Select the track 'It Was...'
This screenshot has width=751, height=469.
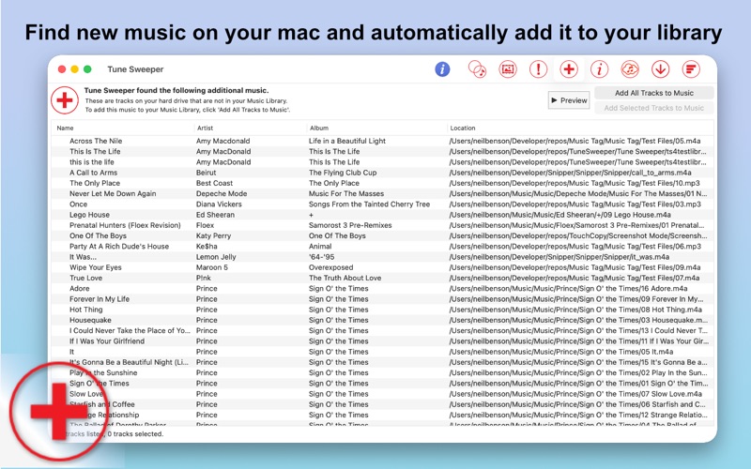(x=83, y=257)
